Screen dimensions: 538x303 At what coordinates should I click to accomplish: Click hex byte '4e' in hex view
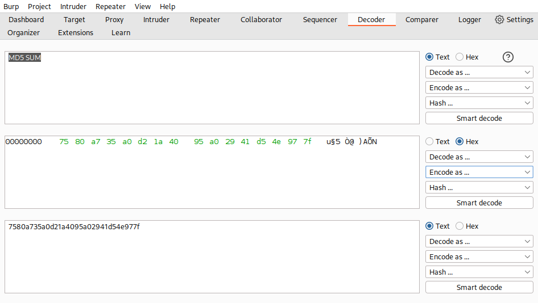point(276,142)
